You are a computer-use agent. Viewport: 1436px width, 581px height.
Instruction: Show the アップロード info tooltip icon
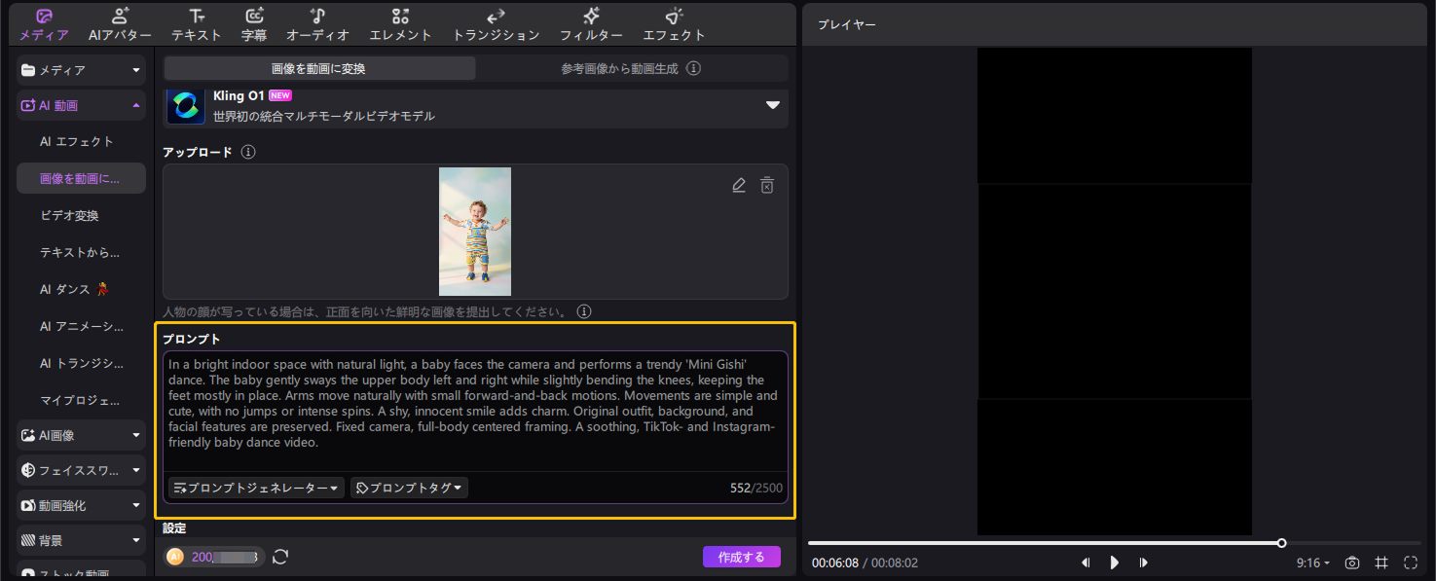pyautogui.click(x=248, y=153)
